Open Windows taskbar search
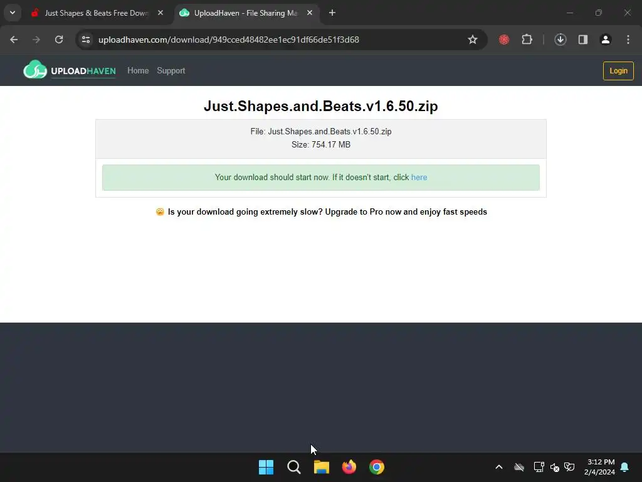The width and height of the screenshot is (642, 482). pos(294,467)
